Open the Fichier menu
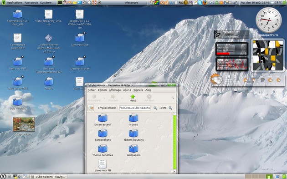The image size is (287, 179). pyautogui.click(x=92, y=90)
